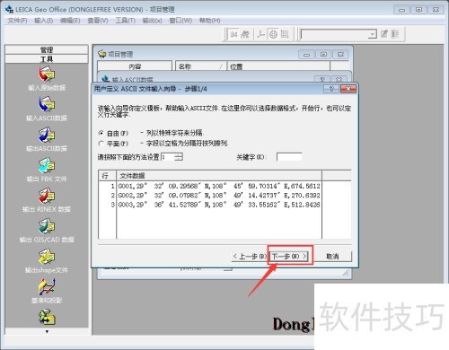
Task: Open the 基准和投影 tool icon
Action: tap(47, 286)
